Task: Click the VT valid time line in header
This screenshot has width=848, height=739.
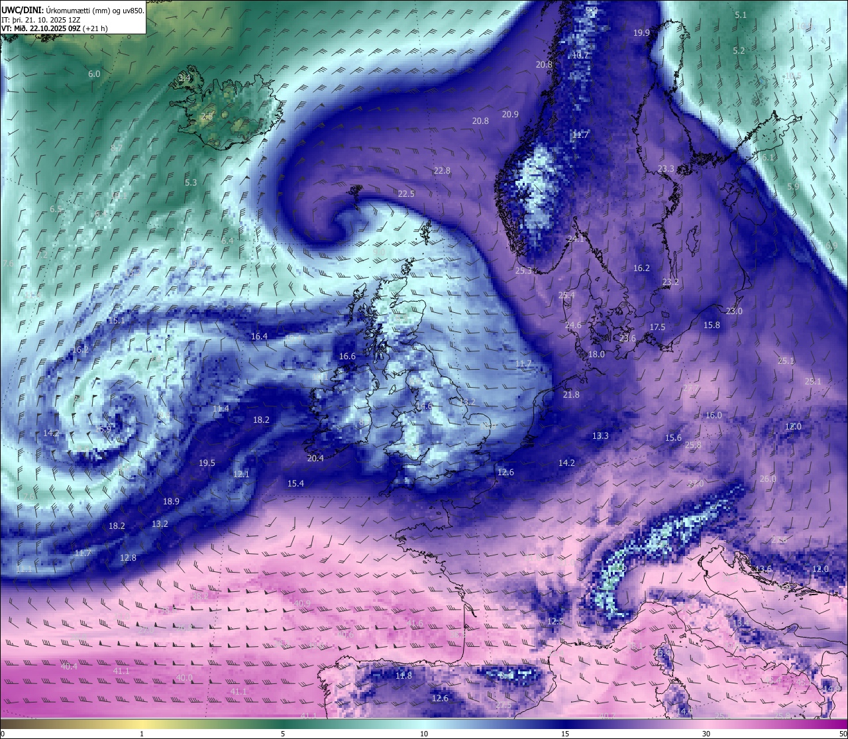Action: 54,28
